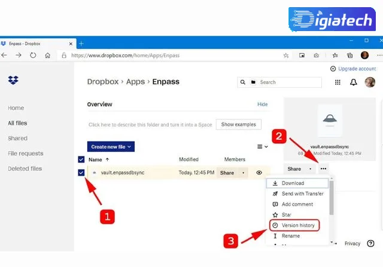Choose Download from the menu
The width and height of the screenshot is (383, 267).
pos(297,183)
